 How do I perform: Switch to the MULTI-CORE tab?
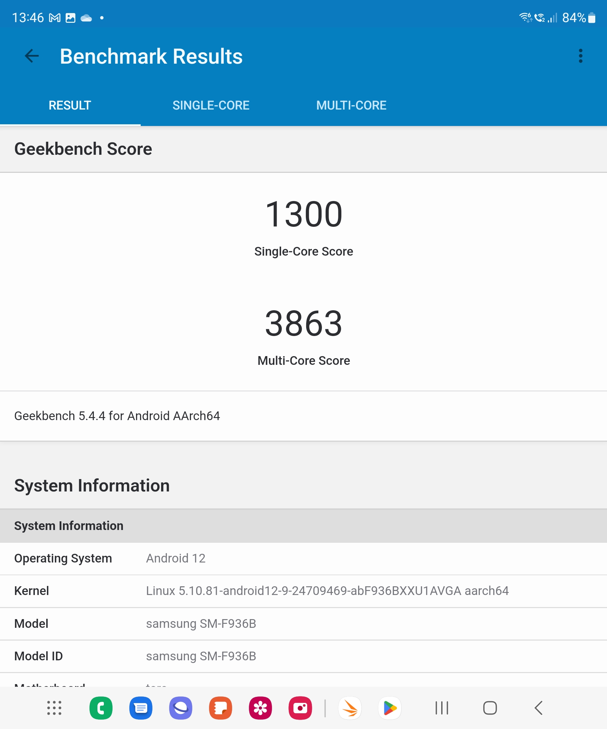coord(351,105)
